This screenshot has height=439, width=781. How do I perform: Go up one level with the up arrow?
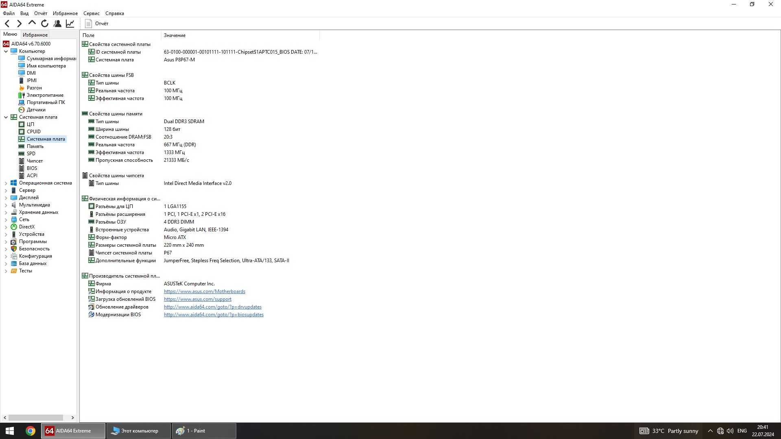tap(32, 24)
